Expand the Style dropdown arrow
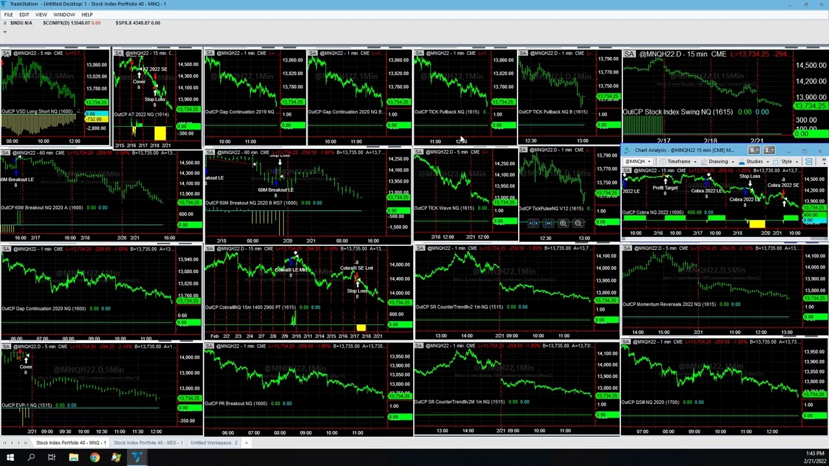The width and height of the screenshot is (829, 466). (797, 162)
